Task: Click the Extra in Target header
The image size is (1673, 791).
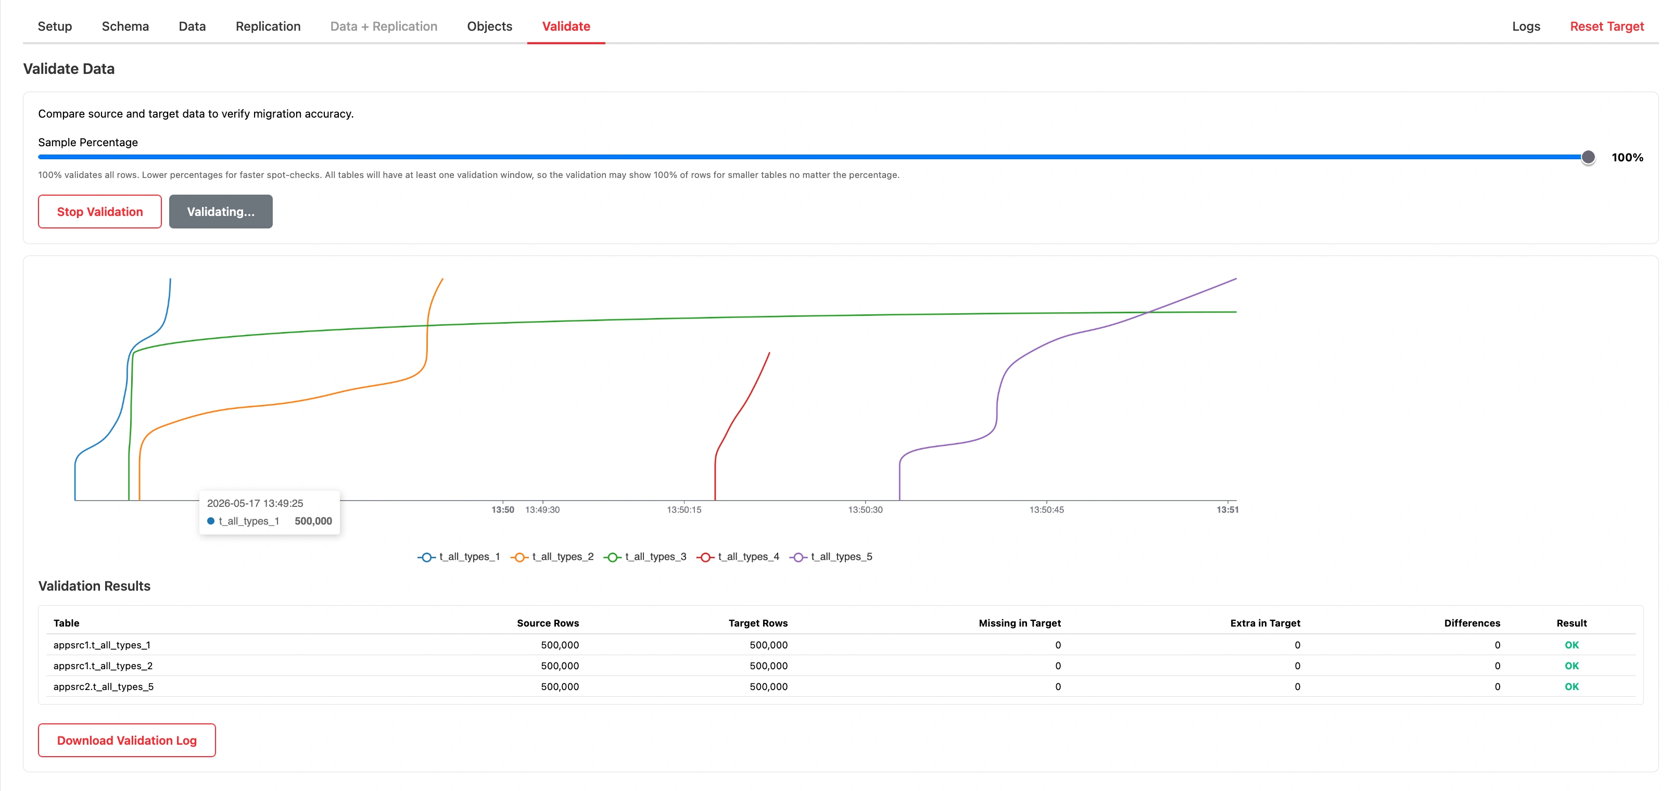Action: (1265, 623)
